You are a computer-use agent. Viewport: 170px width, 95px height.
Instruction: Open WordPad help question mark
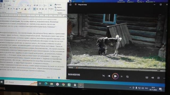coord(70,1)
